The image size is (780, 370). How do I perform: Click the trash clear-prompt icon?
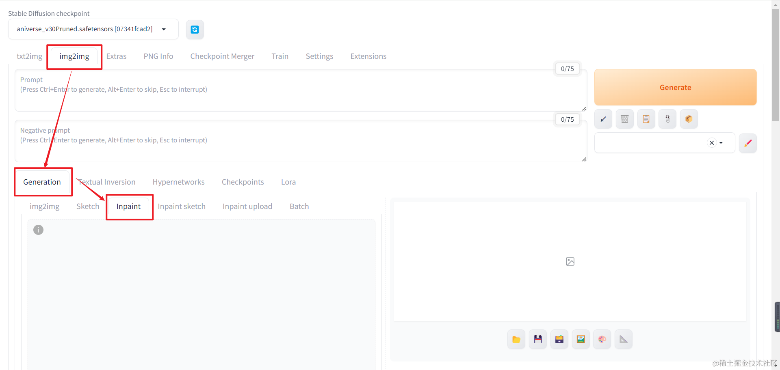coord(625,119)
